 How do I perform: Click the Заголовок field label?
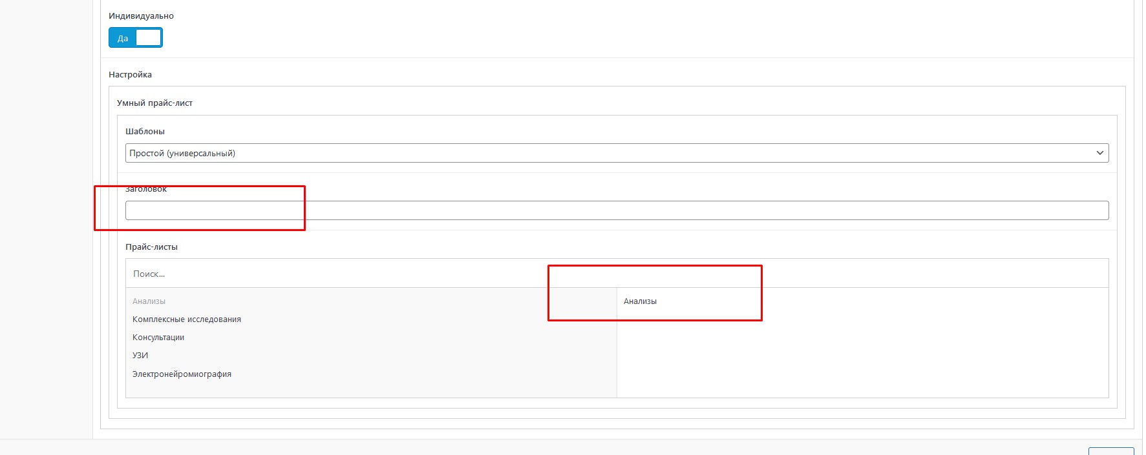(x=146, y=189)
